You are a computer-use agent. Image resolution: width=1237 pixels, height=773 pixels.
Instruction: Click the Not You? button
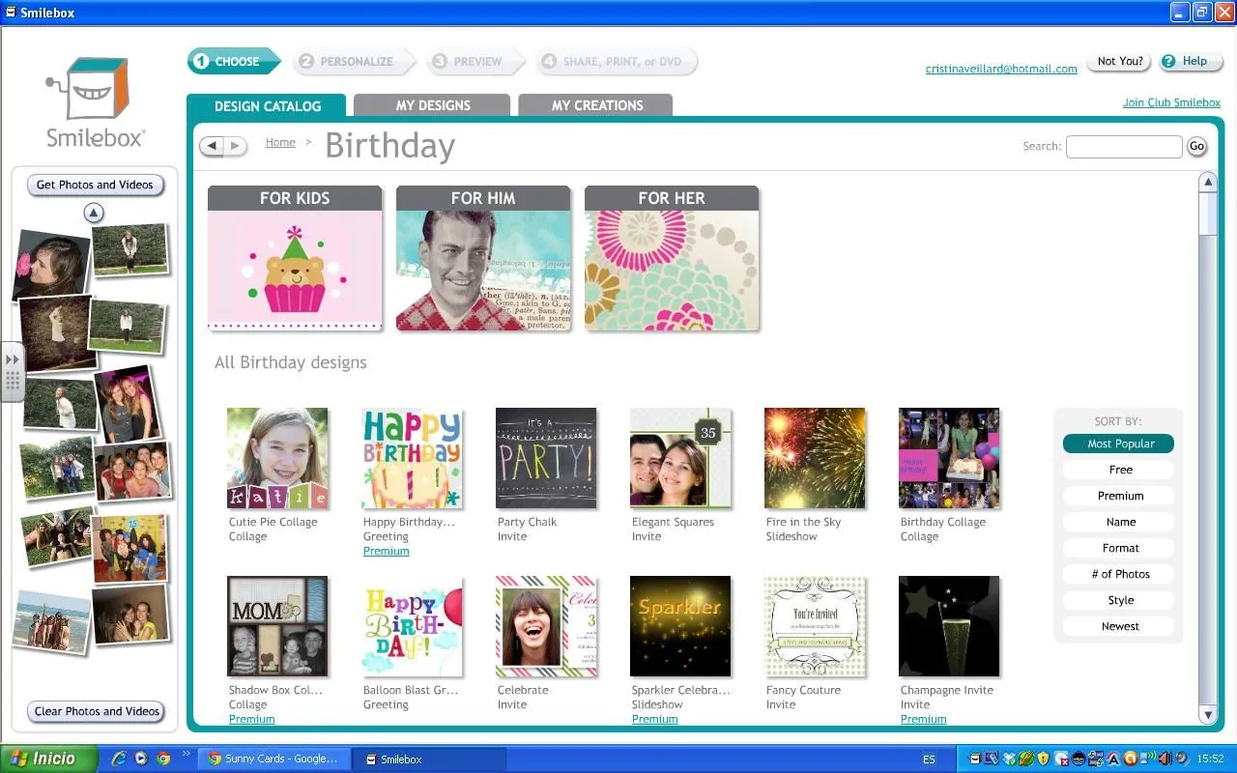[1119, 61]
